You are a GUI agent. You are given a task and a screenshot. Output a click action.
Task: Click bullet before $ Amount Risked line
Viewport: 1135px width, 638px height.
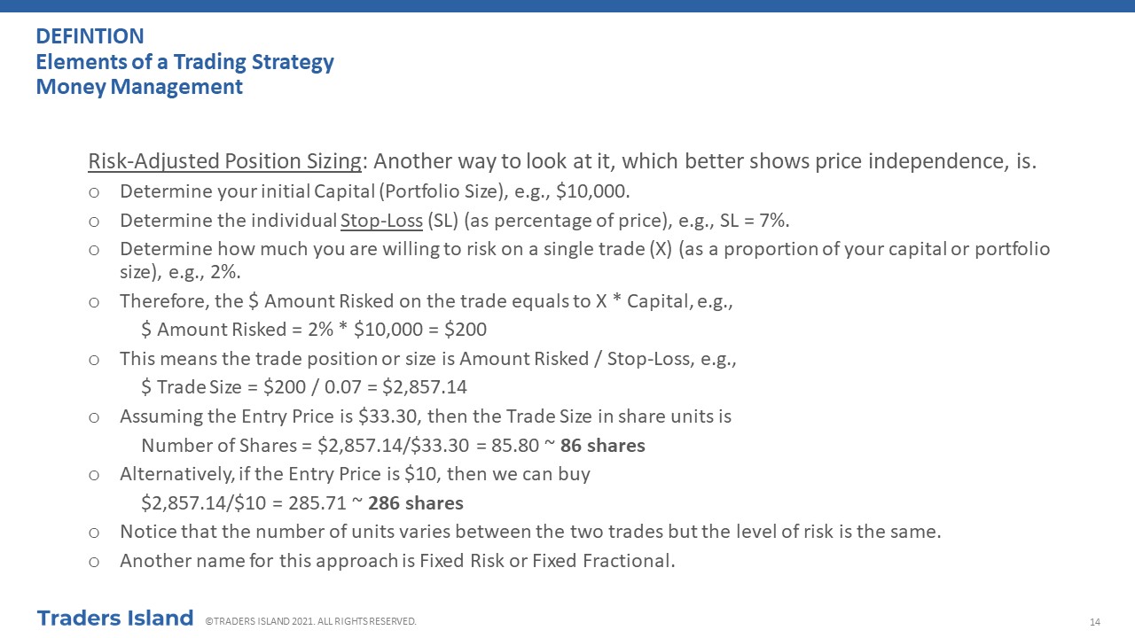(x=94, y=302)
